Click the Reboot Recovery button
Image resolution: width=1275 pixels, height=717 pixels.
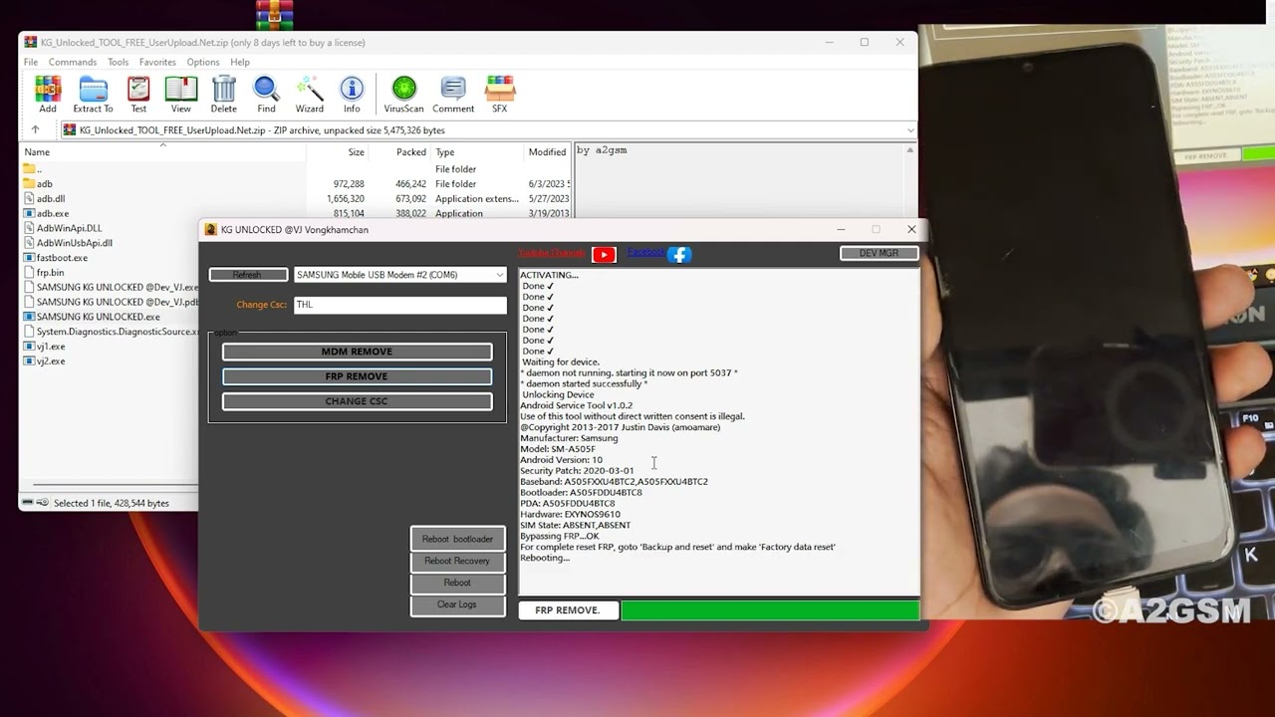457,561
